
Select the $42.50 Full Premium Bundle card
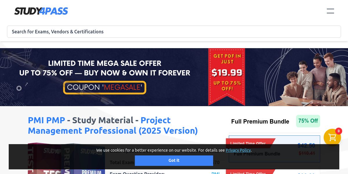tap(274, 149)
